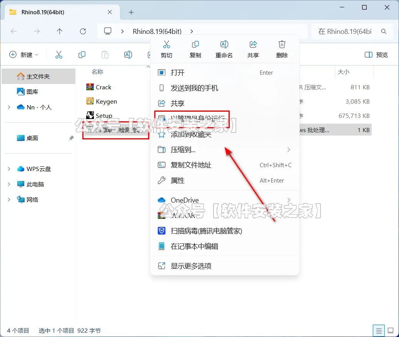Click the toolbar Rename icon
Viewport: 399px width, 337px height.
click(x=128, y=55)
